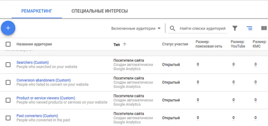
Task: Click 'People who searched on your website' description
Action: point(47,67)
